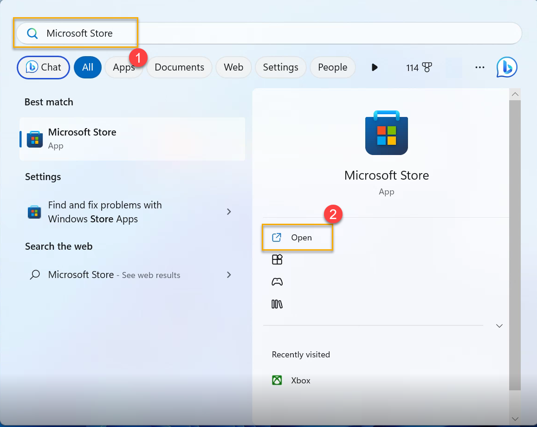This screenshot has height=427, width=537.
Task: Select the Microsoft Store best match result
Action: 132,139
